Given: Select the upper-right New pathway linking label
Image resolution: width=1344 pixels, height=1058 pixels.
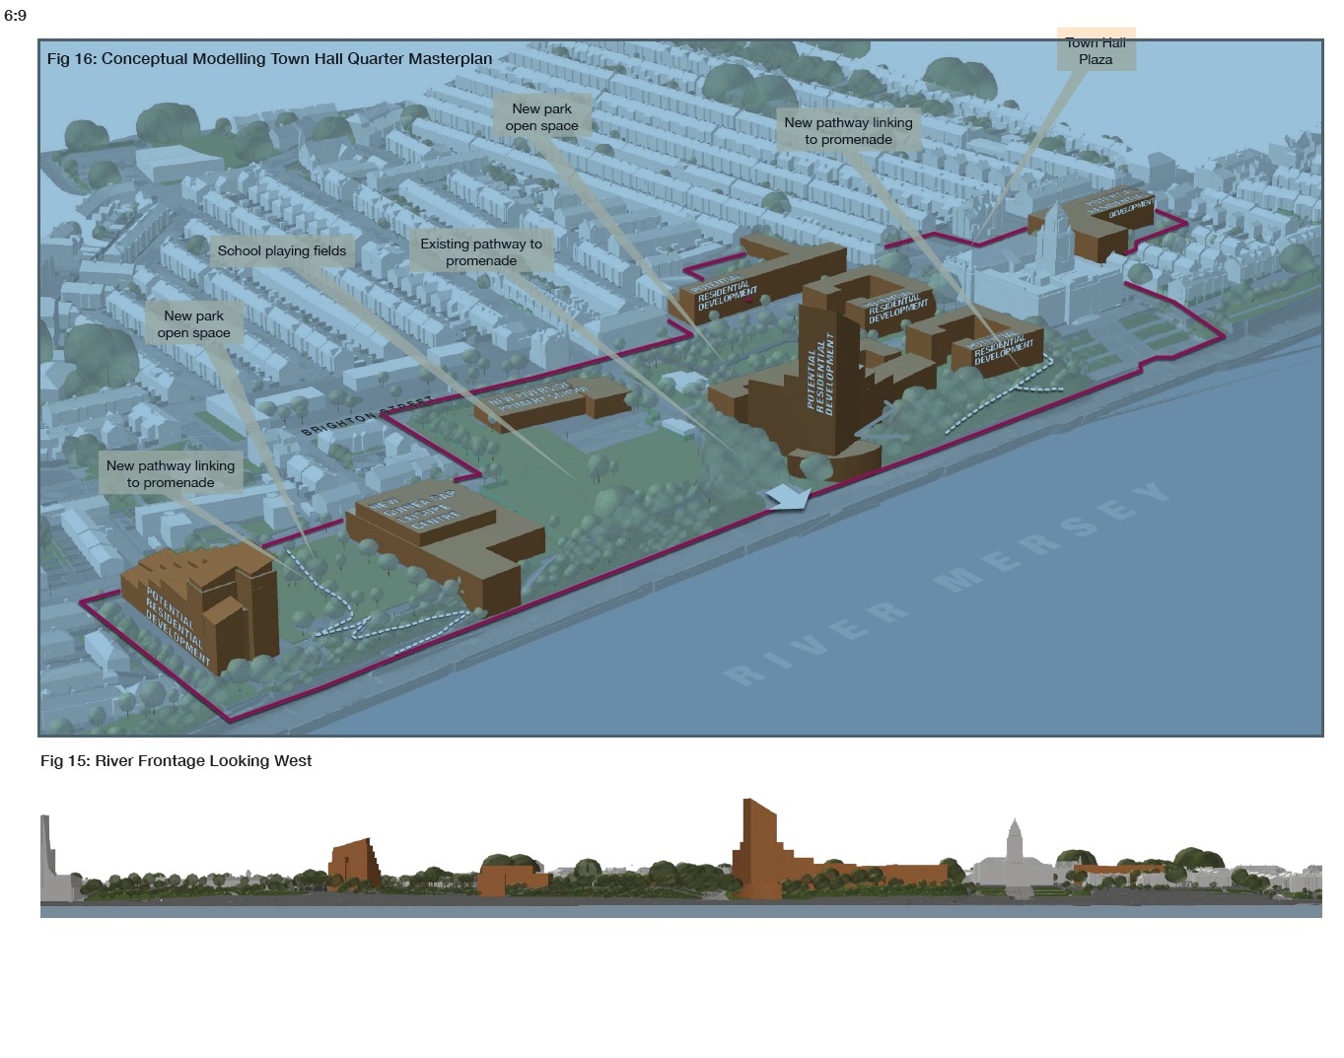Looking at the screenshot, I should coord(848,131).
